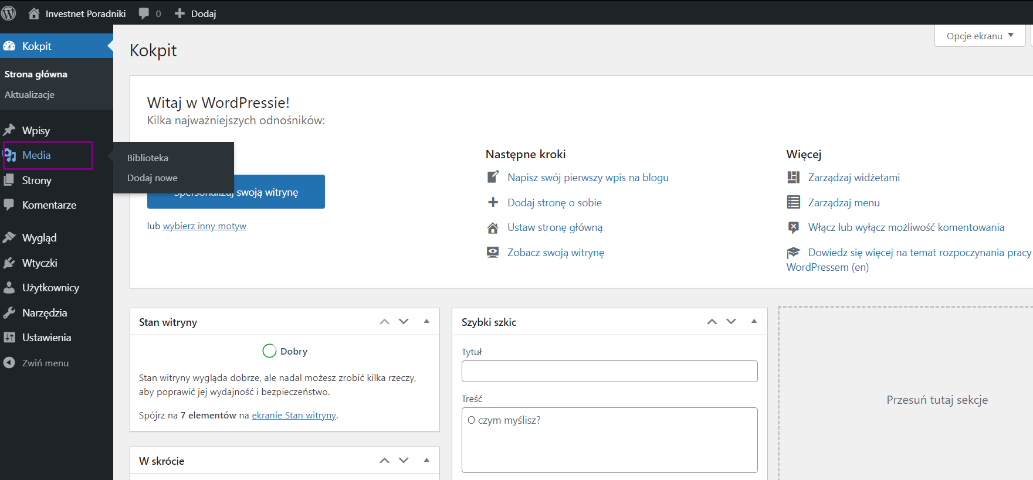This screenshot has width=1033, height=480.
Task: Move Stan witryny panel down
Action: tap(404, 322)
